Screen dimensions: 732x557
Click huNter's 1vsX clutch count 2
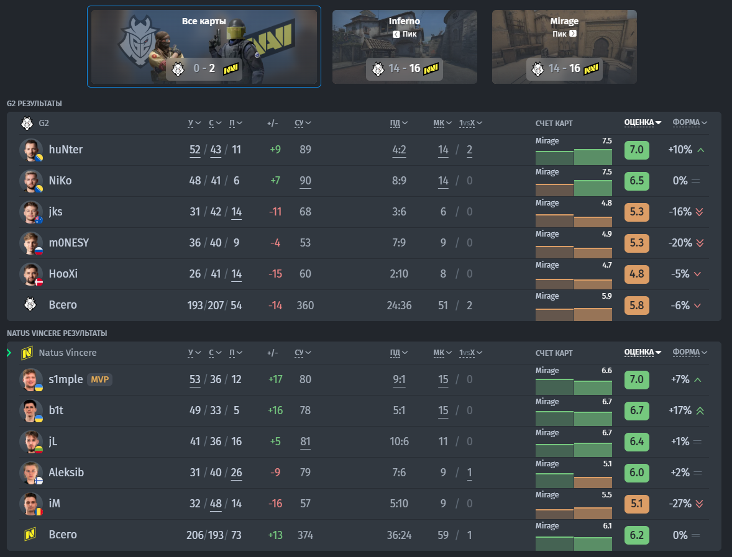click(x=470, y=150)
